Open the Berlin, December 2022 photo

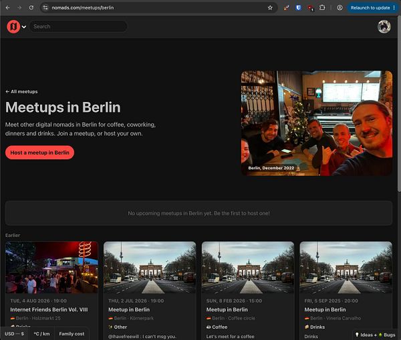(317, 123)
